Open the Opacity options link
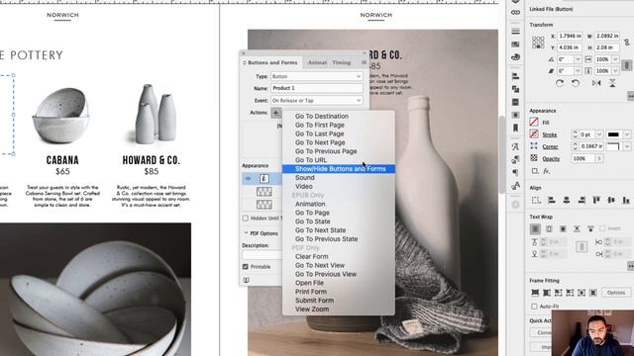 [x=551, y=159]
